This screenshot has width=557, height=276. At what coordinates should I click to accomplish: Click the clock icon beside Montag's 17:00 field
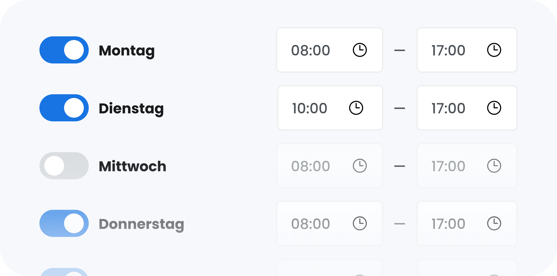[494, 50]
